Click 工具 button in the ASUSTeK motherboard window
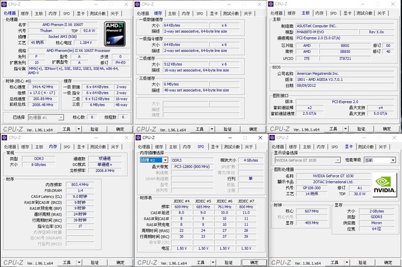Image resolution: width=402 pixels, height=267 pixels. coord(333,129)
